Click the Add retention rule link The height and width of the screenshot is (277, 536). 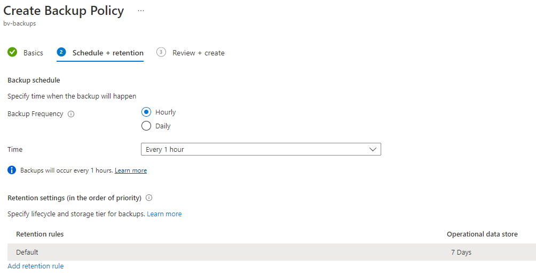pyautogui.click(x=35, y=266)
